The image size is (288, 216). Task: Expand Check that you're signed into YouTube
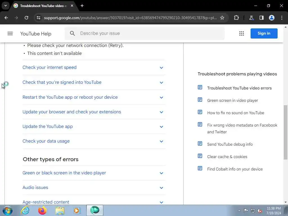pyautogui.click(x=94, y=82)
